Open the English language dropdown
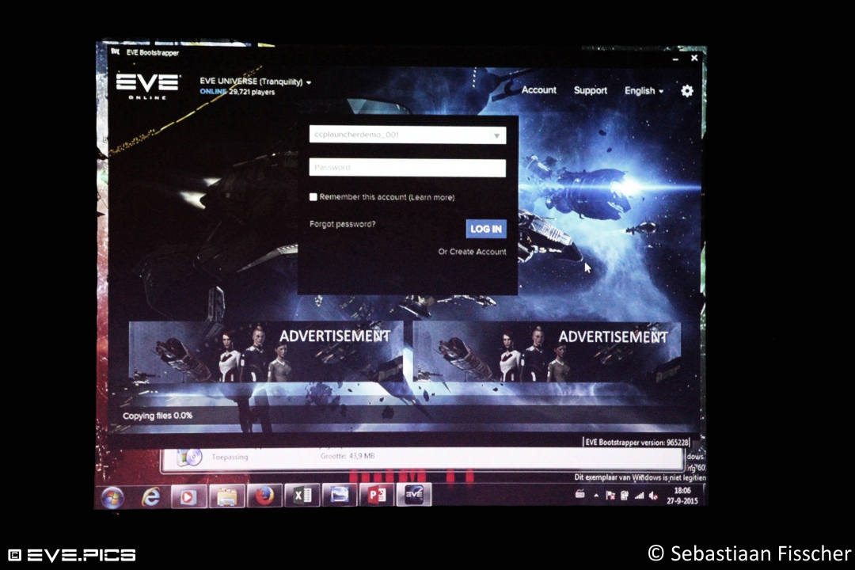The height and width of the screenshot is (570, 855). coord(644,91)
